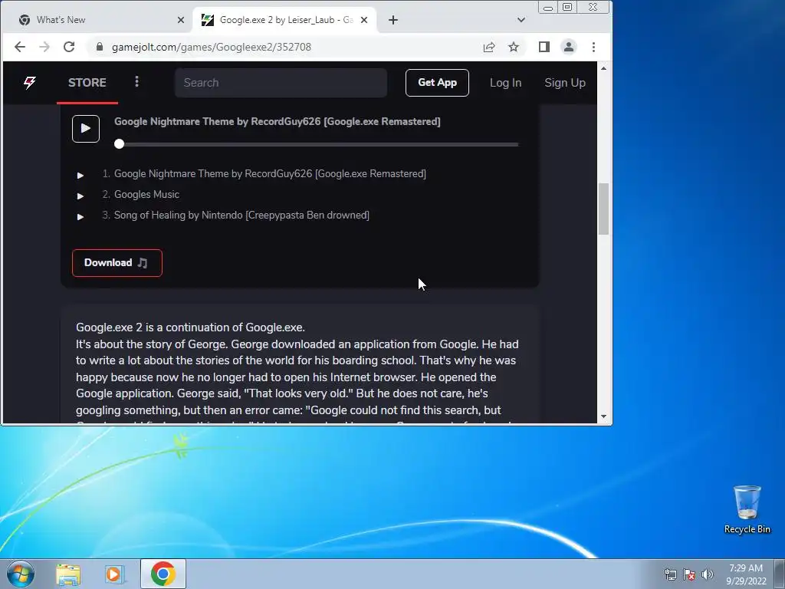The height and width of the screenshot is (589, 785).
Task: Go back to the previous page
Action: tap(20, 47)
